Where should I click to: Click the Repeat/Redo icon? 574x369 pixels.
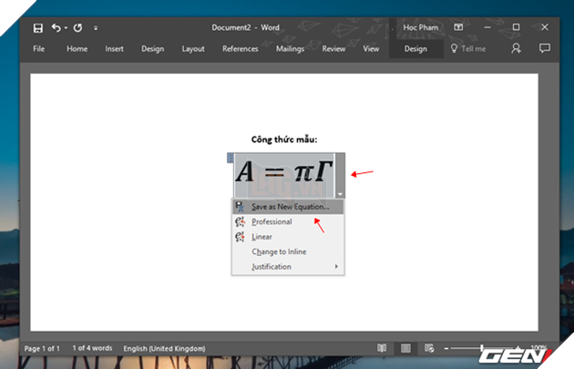tap(77, 28)
